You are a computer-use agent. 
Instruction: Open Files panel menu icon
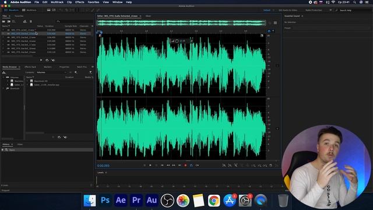[x=10, y=16]
